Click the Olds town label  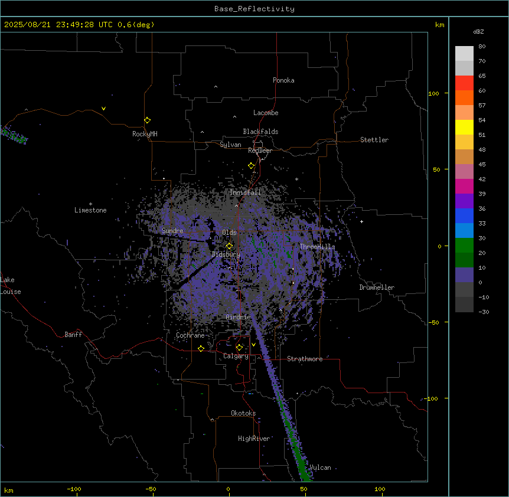(x=229, y=233)
